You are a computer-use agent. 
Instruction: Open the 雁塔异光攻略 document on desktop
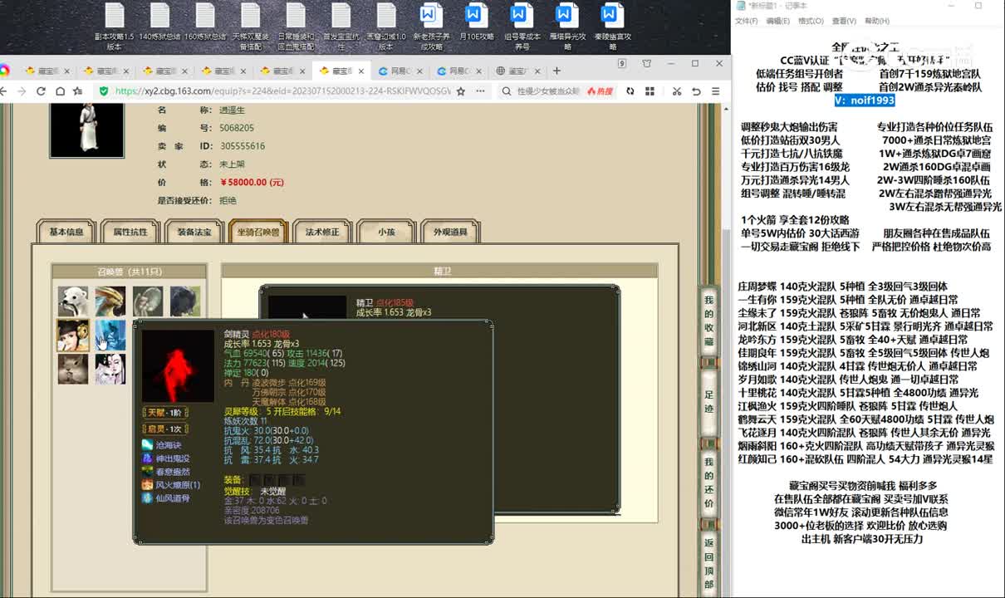tap(567, 27)
